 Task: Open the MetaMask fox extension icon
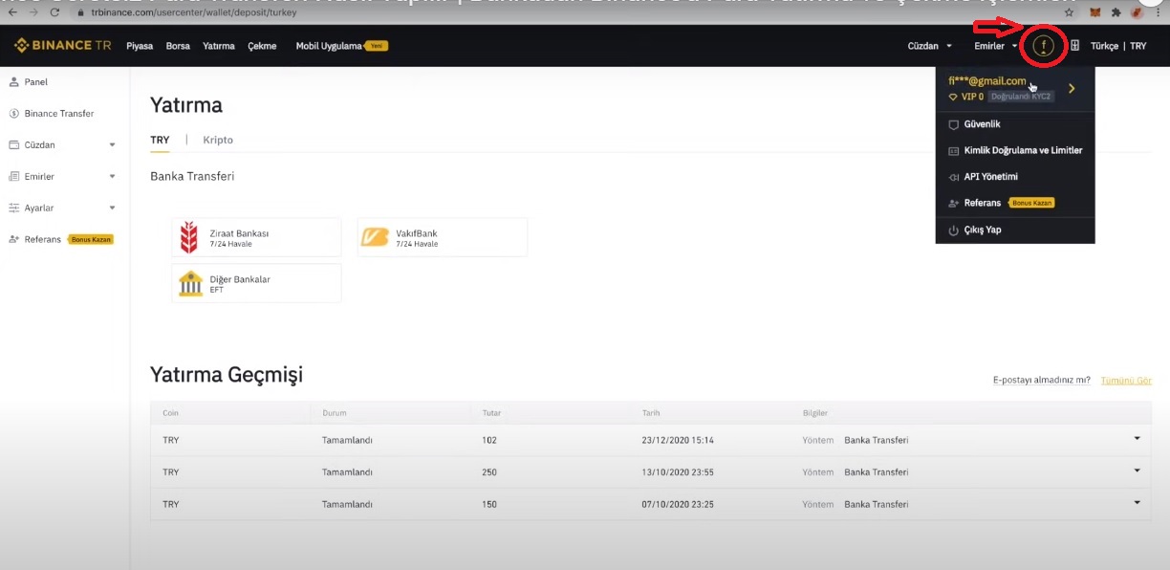point(1096,12)
